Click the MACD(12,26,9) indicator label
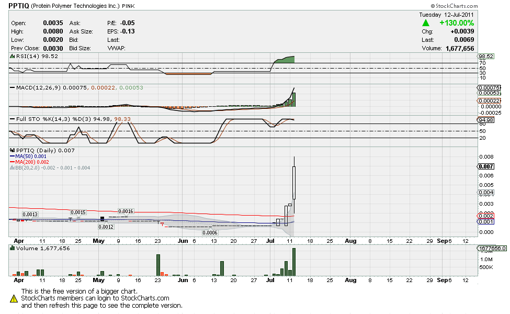 [38, 88]
